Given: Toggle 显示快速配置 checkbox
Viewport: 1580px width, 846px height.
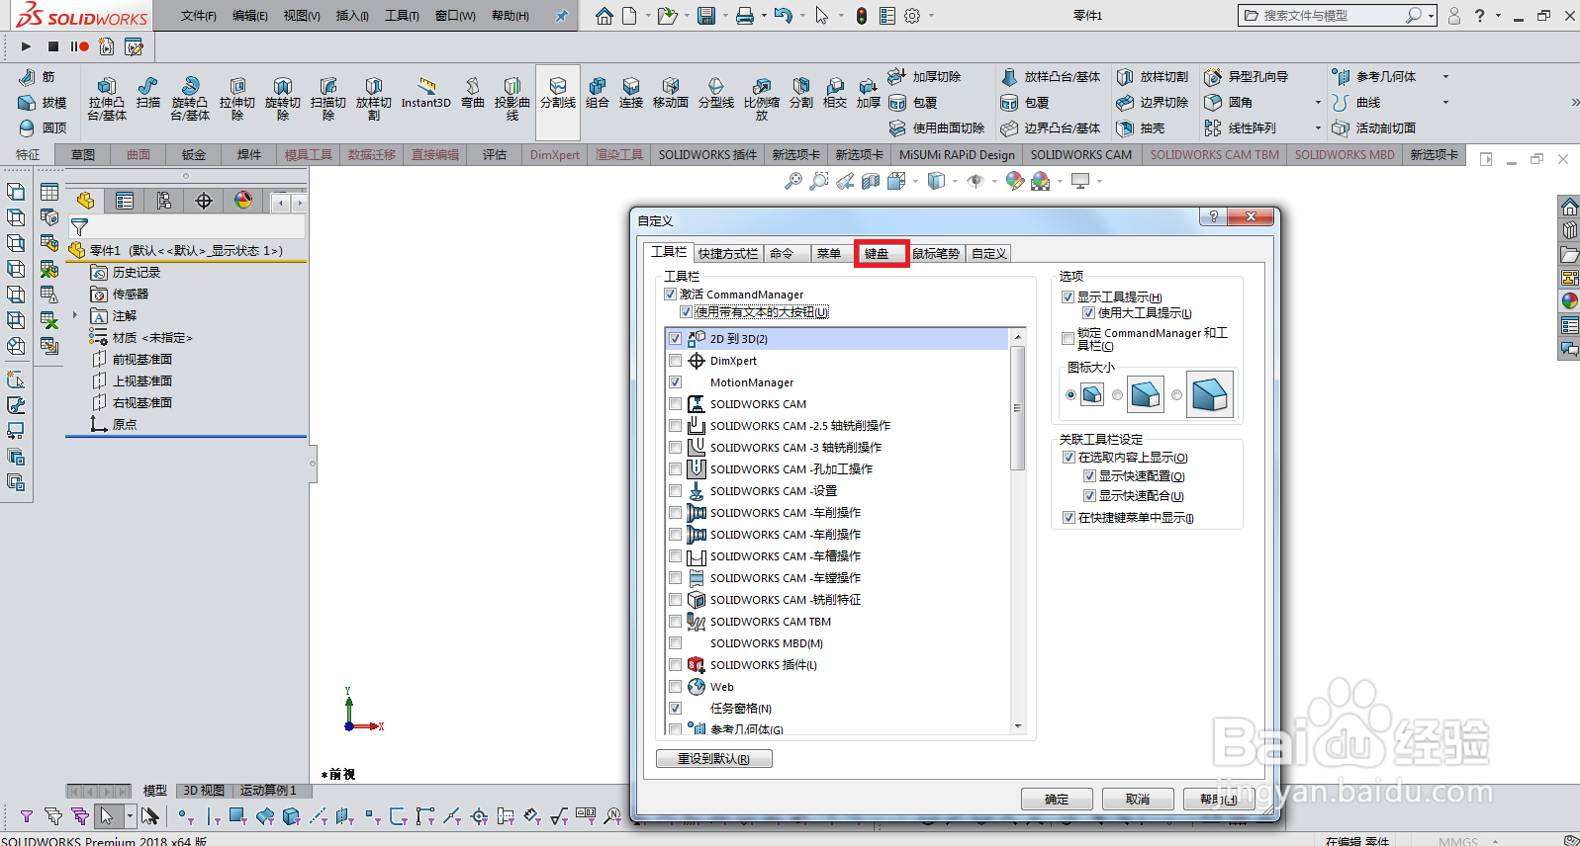Looking at the screenshot, I should 1089,476.
